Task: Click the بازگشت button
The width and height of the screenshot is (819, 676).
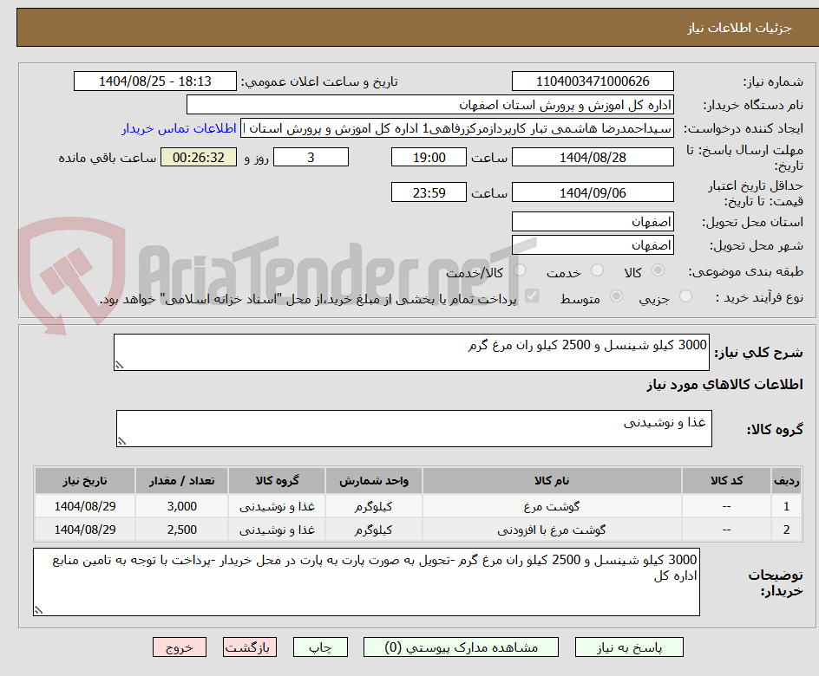Action: coord(249,647)
